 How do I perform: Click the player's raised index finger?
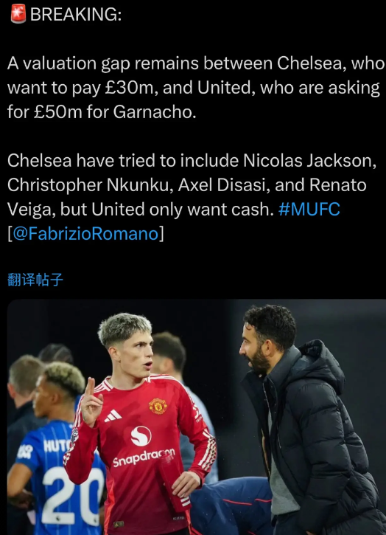[90, 387]
